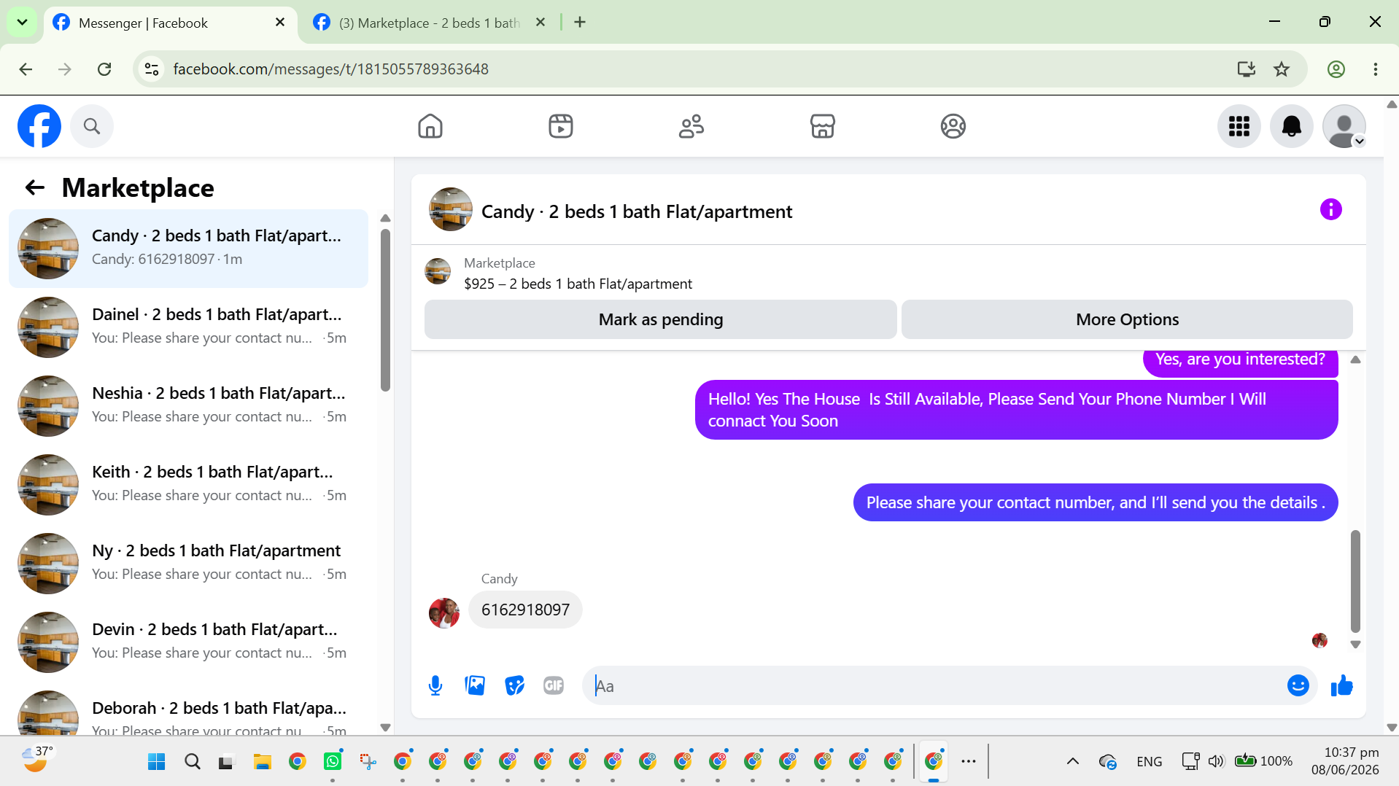This screenshot has height=786, width=1399.
Task: Open the Chrome profile icon
Action: click(x=1336, y=69)
